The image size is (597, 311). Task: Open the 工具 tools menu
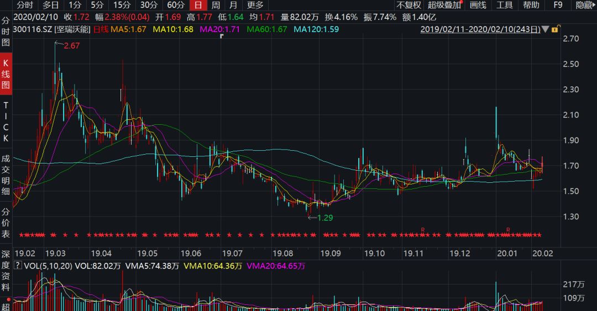point(504,5)
